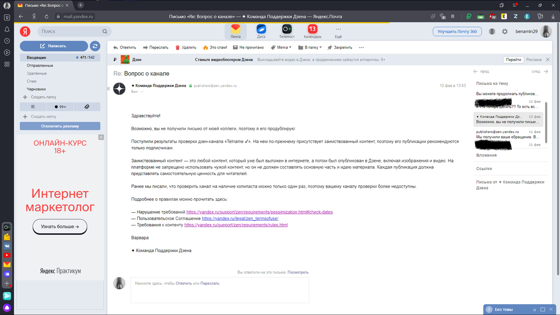
Task: Click Узнать больше in the side ad
Action: click(x=60, y=227)
